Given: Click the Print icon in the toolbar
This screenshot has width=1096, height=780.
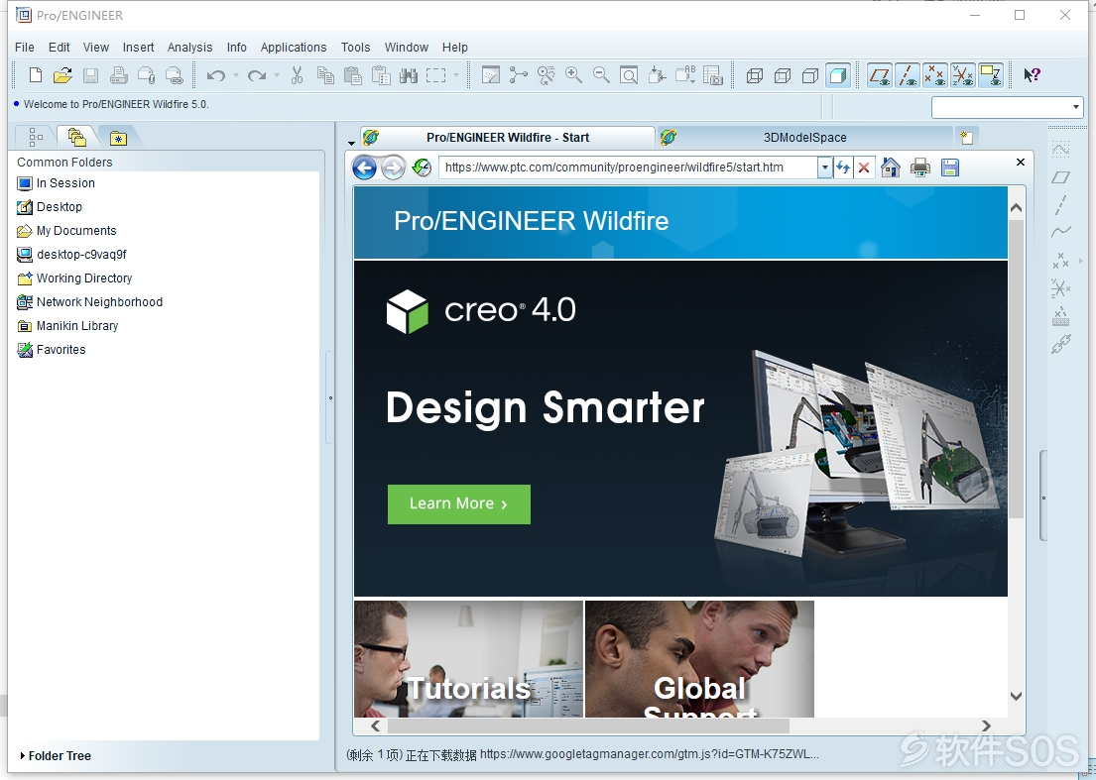Looking at the screenshot, I should pos(118,74).
